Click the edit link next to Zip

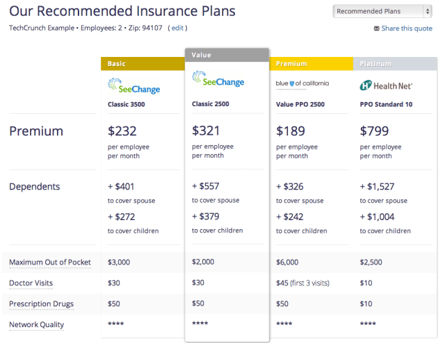click(177, 28)
